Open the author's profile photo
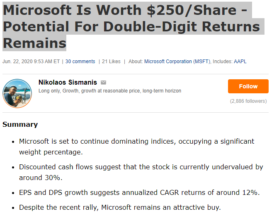279x218 pixels. click(x=17, y=93)
